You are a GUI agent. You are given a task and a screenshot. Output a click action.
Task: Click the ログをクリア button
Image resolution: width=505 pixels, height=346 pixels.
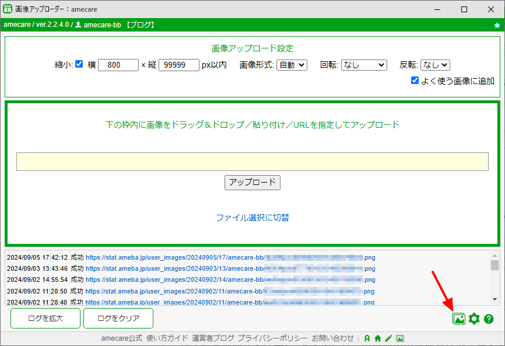118,319
